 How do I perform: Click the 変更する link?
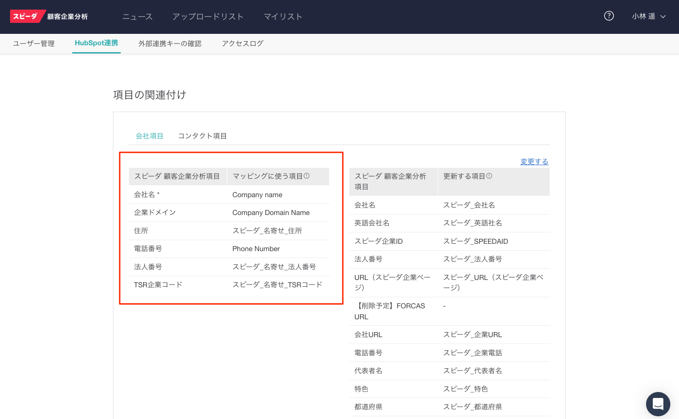coord(534,161)
